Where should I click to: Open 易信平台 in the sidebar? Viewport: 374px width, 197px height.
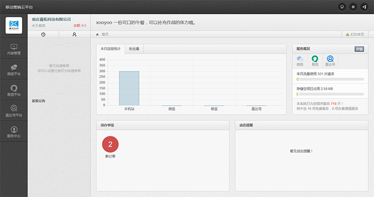click(x=14, y=91)
